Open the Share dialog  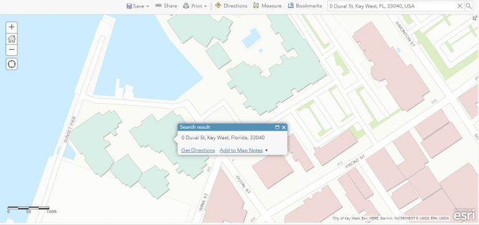click(166, 6)
